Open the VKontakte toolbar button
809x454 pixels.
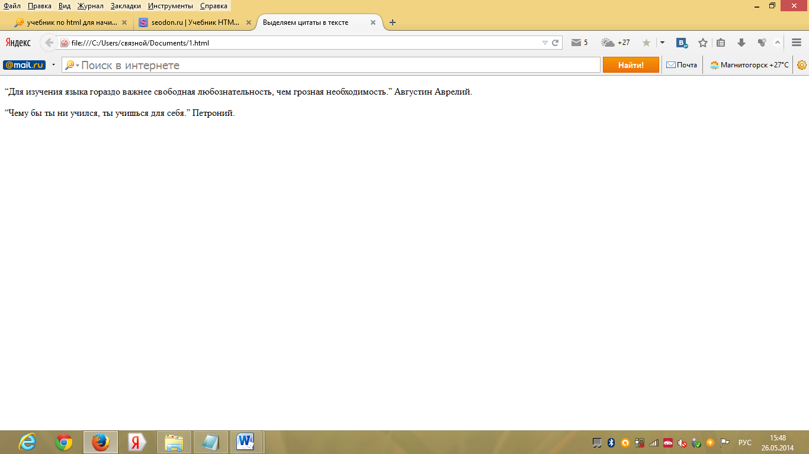coord(682,43)
